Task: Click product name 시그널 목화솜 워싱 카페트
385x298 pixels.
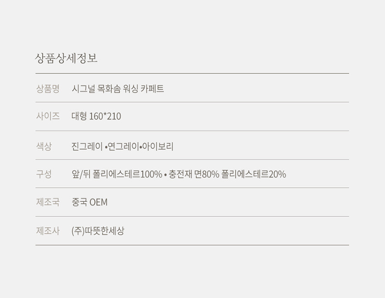Action: tap(118, 89)
